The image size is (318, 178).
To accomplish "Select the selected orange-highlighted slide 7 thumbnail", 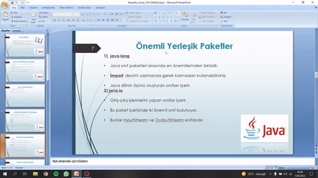I will [x=25, y=146].
